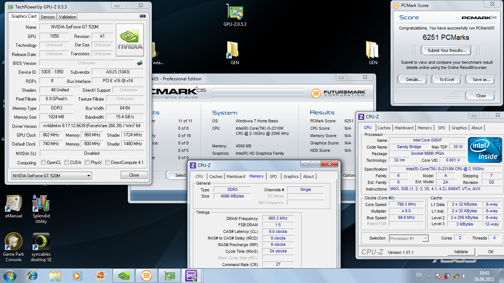Switch to the Validation tab in GPU-Z
Image resolution: width=504 pixels, height=283 pixels.
(x=68, y=17)
